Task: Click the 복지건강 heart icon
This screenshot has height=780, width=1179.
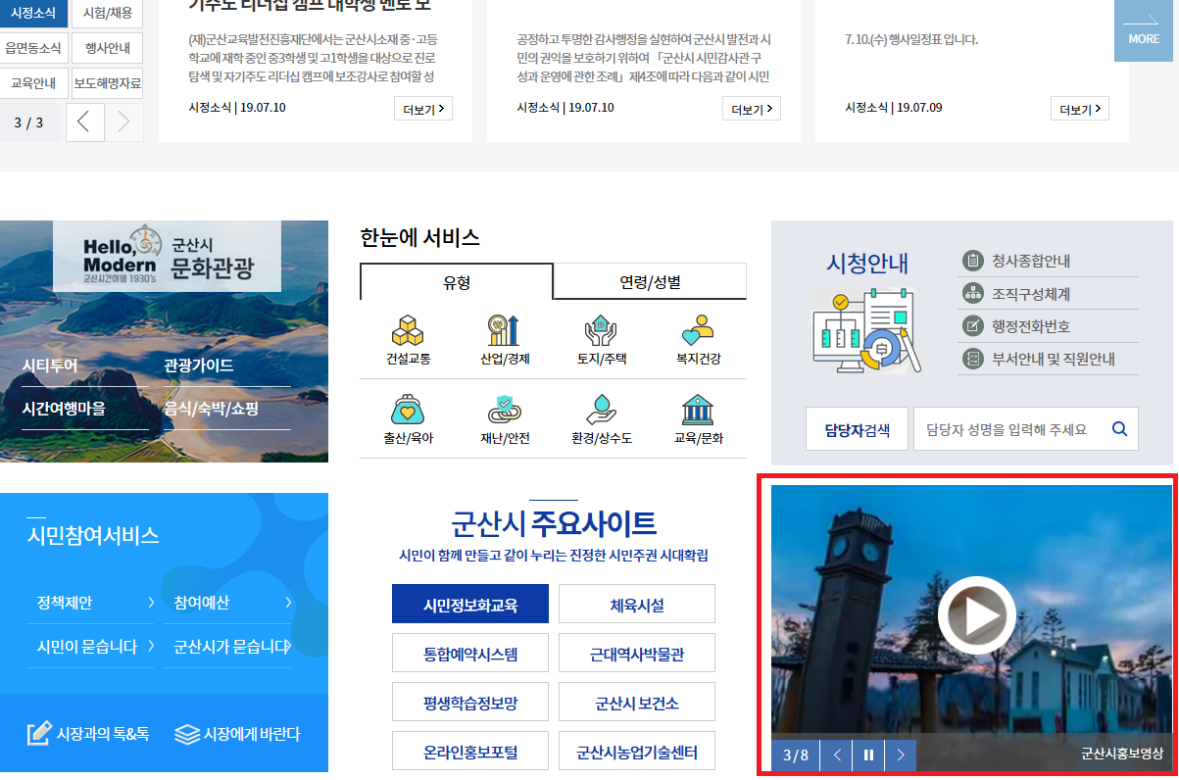Action: [697, 330]
